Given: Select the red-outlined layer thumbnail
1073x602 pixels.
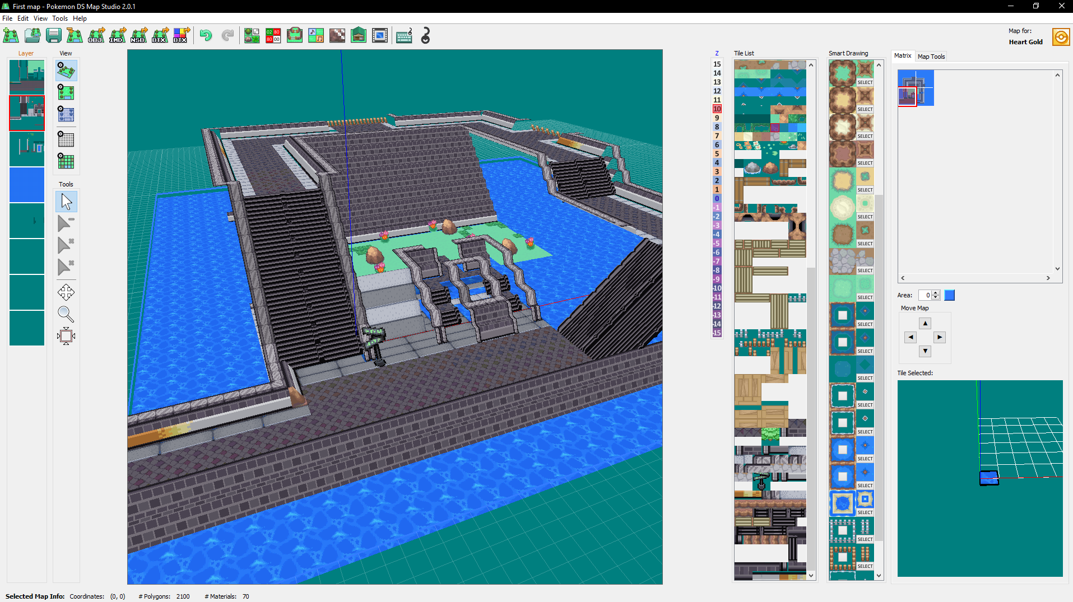Looking at the screenshot, I should coord(27,113).
